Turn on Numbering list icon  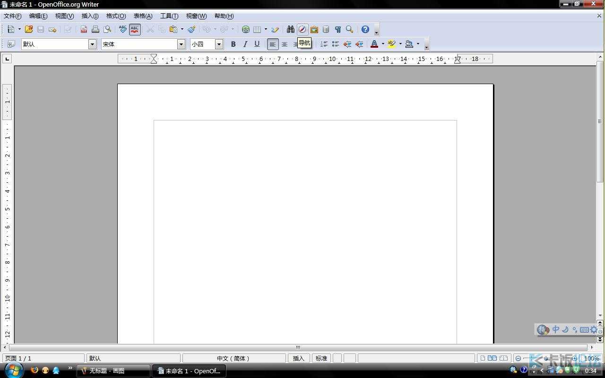pos(324,44)
